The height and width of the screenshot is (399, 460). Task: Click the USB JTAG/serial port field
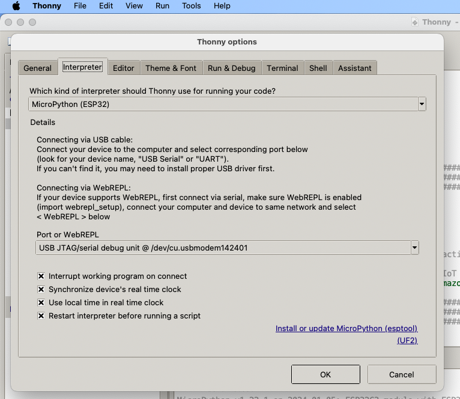[223, 248]
